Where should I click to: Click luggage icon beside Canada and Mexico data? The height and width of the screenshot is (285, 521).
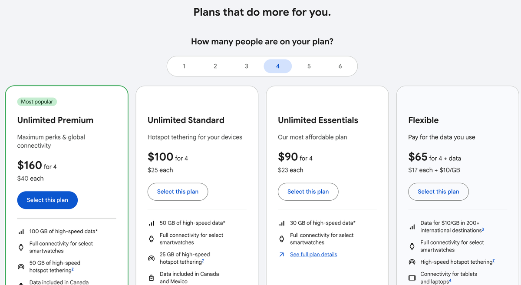[x=151, y=278]
